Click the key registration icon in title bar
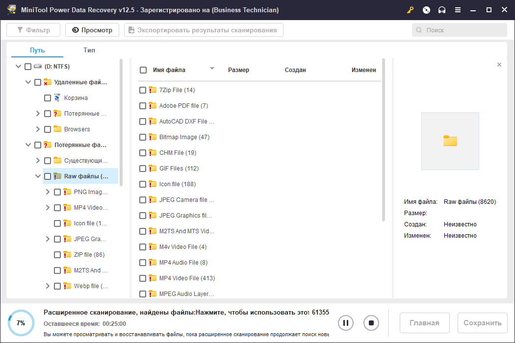The width and height of the screenshot is (515, 343). pyautogui.click(x=410, y=10)
